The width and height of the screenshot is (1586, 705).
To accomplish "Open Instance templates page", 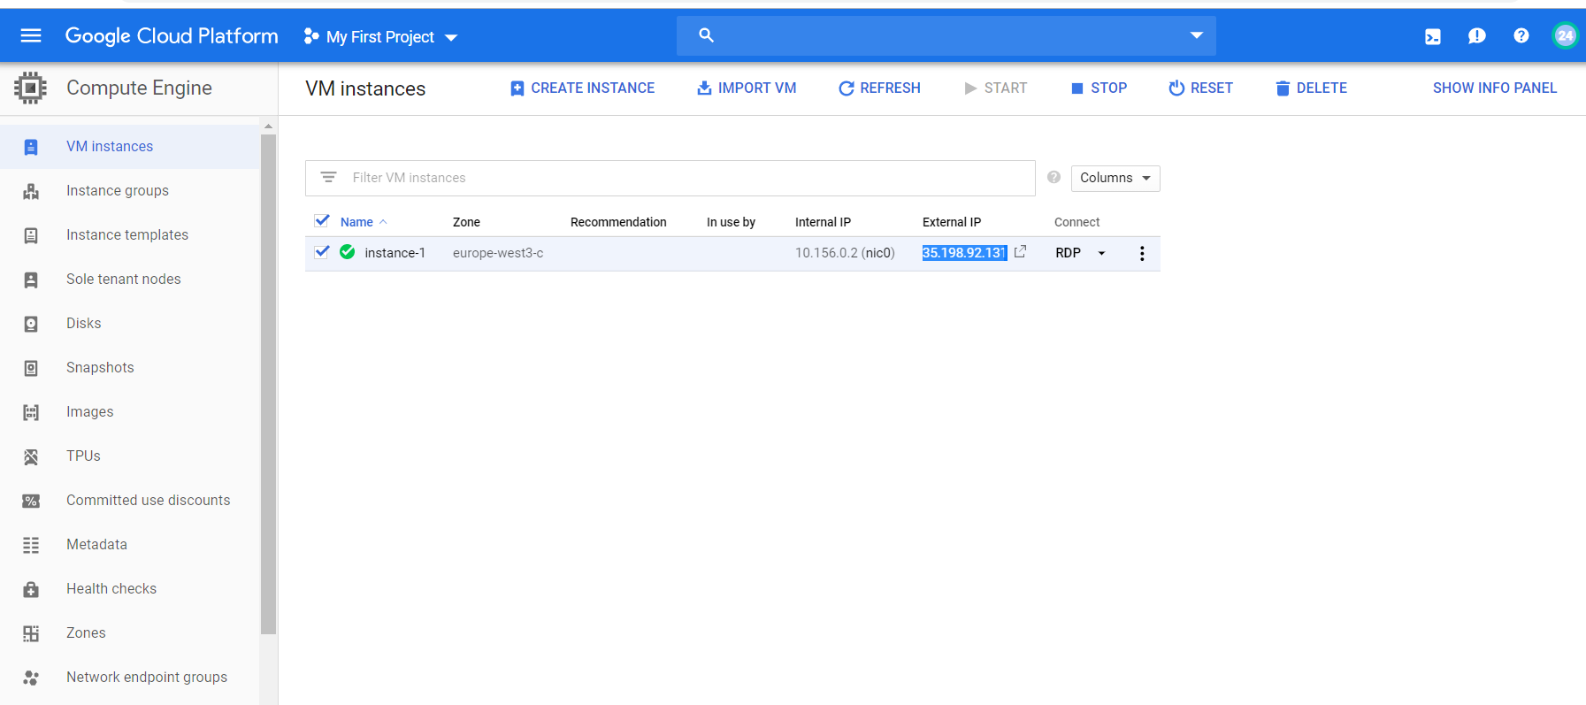I will [x=127, y=235].
